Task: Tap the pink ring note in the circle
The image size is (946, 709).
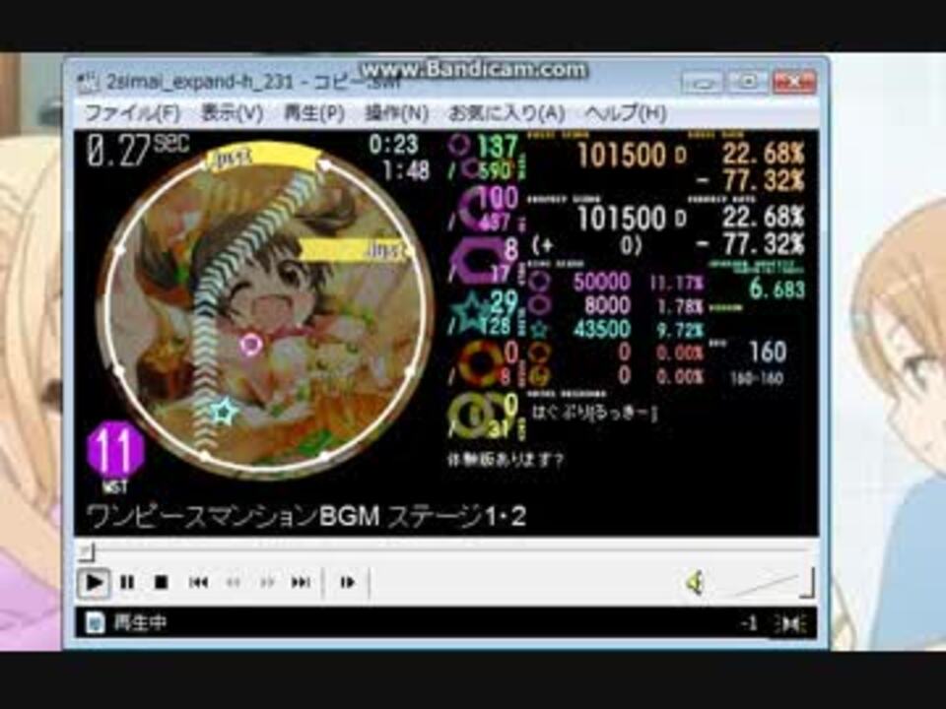Action: coord(250,345)
